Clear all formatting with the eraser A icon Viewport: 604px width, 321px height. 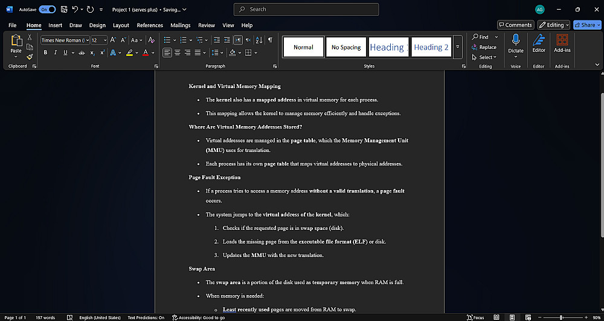[152, 40]
